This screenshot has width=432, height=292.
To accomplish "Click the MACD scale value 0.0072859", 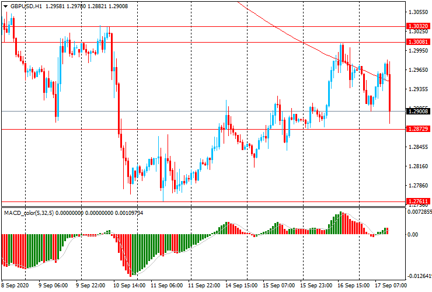I will [x=419, y=212].
